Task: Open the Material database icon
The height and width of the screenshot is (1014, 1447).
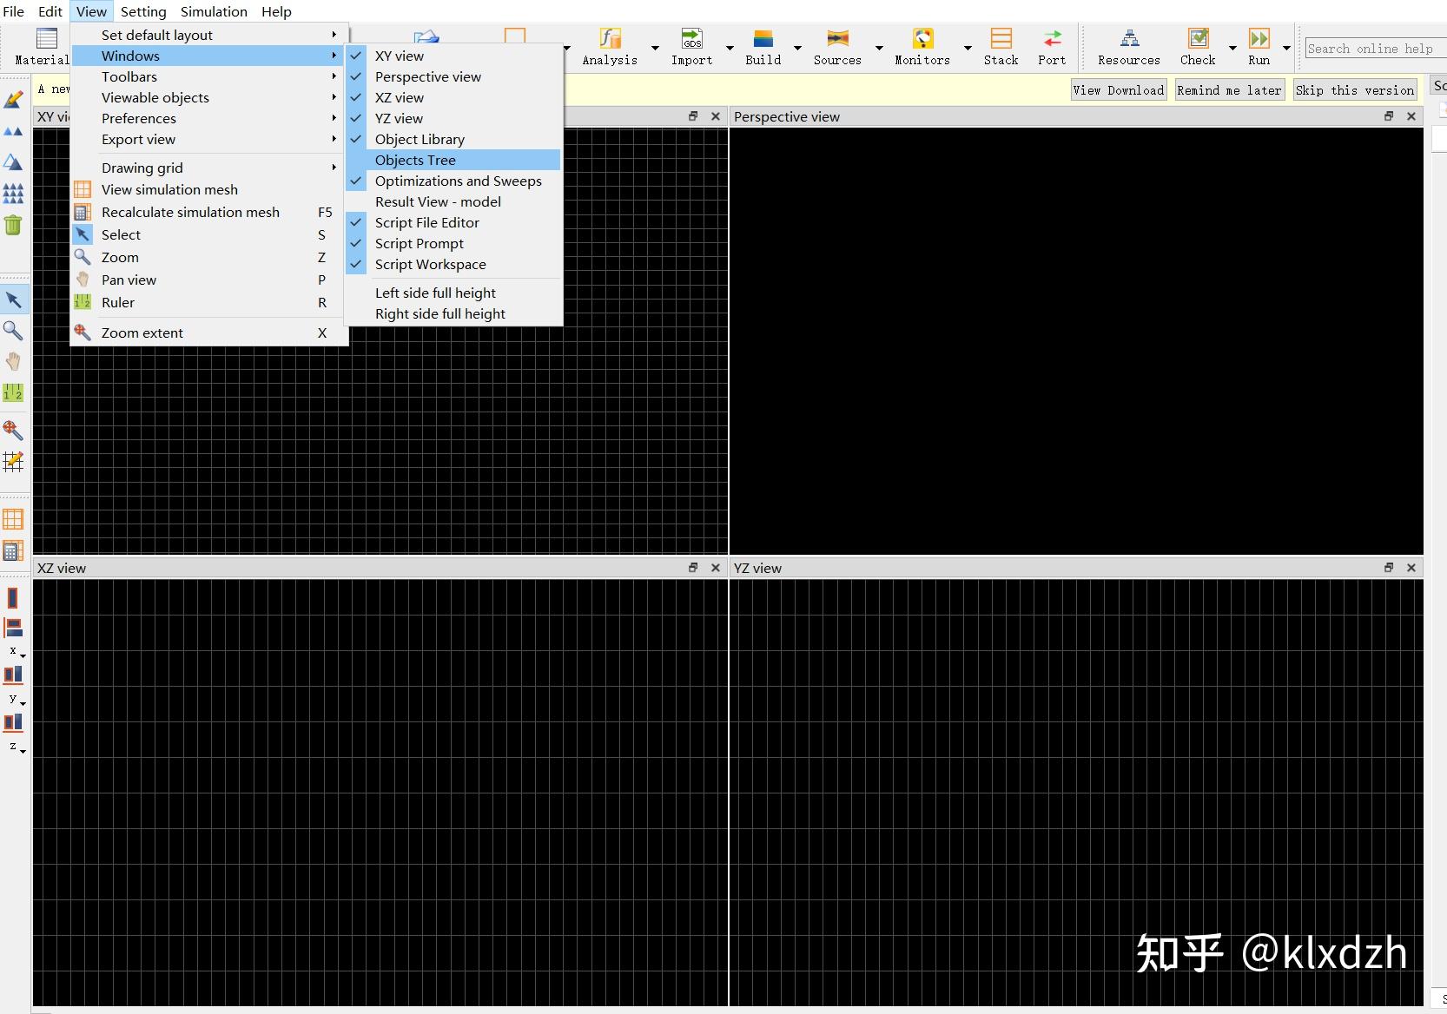Action: point(43,47)
